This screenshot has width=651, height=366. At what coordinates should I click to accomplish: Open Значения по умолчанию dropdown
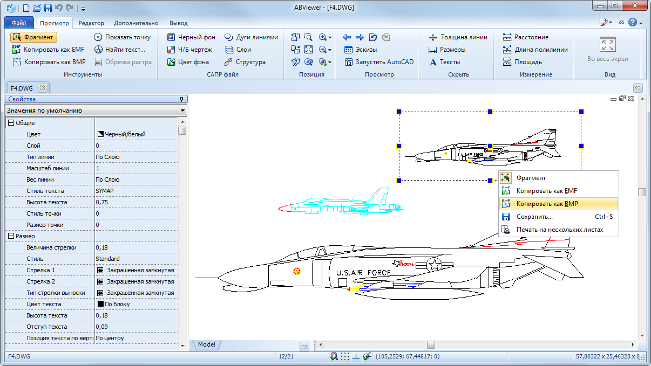[96, 111]
